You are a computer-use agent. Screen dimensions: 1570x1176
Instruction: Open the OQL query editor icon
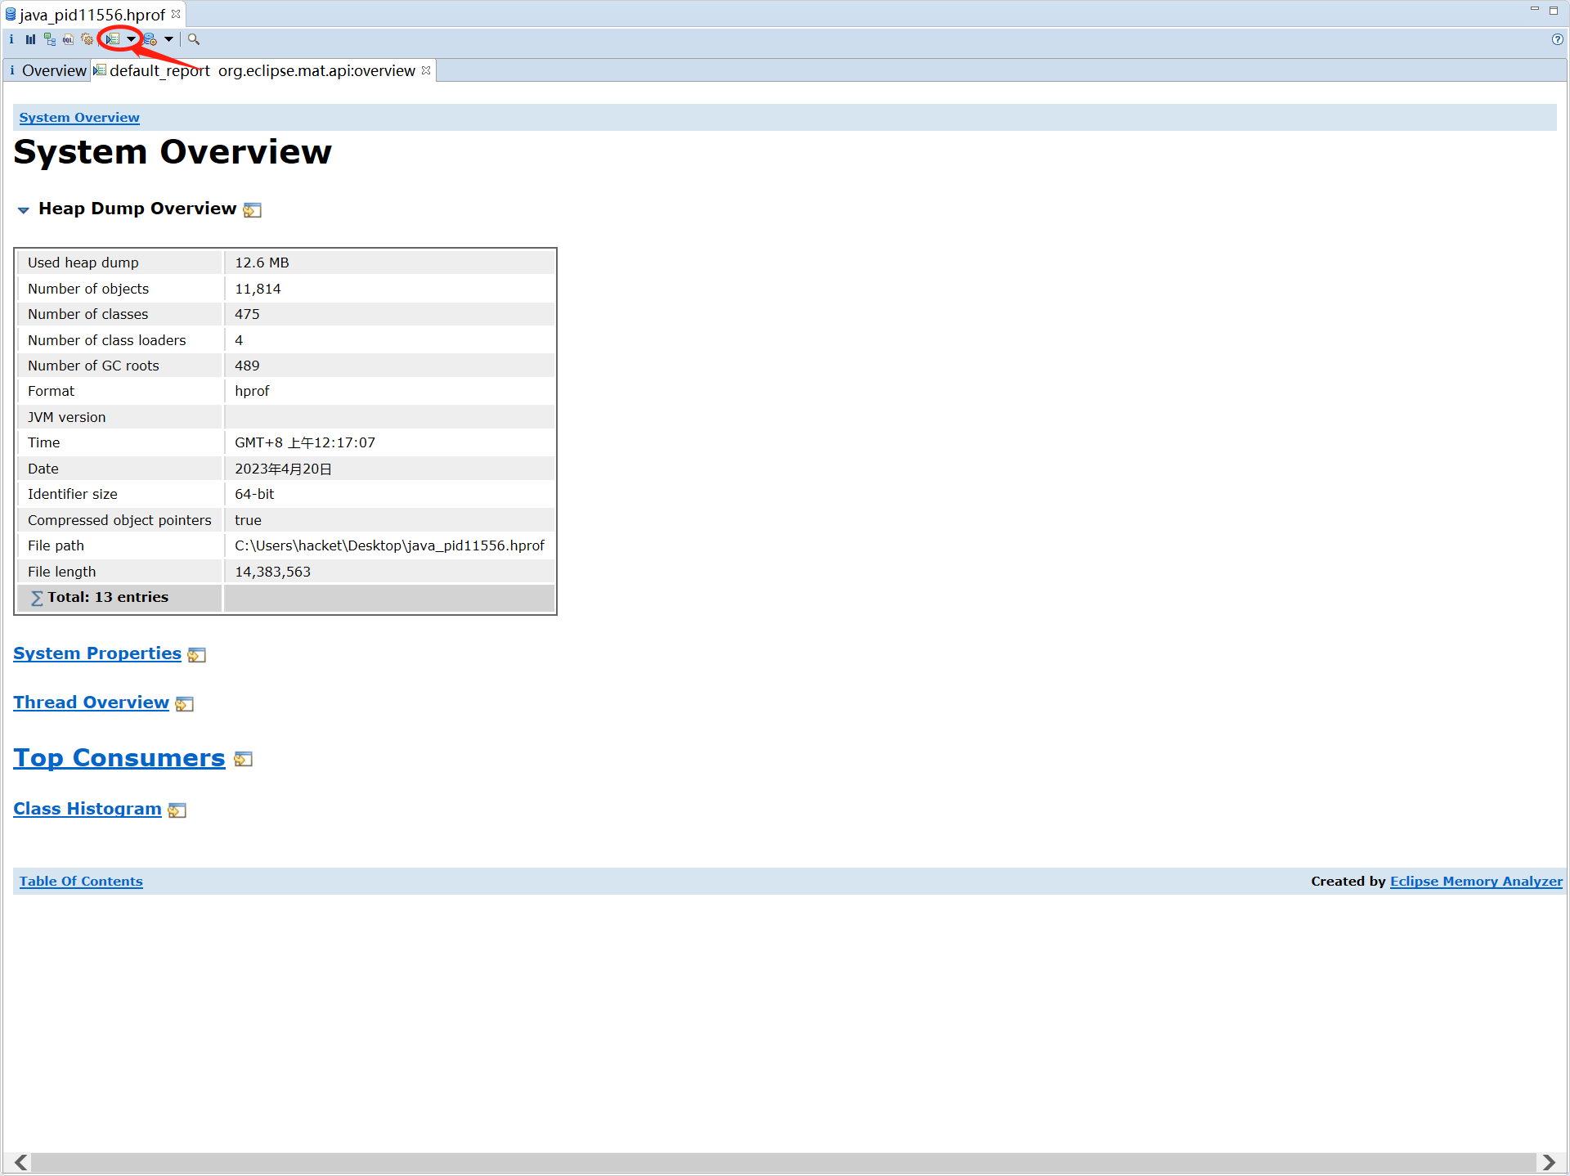click(x=69, y=39)
